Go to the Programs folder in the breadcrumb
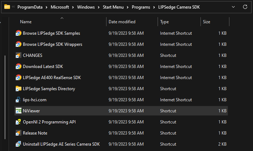This screenshot has width=253, height=151. [141, 7]
